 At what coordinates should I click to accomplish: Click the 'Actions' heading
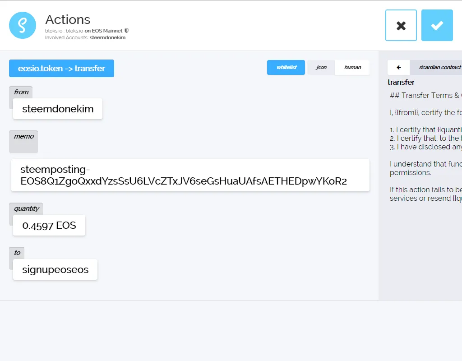coord(68,20)
